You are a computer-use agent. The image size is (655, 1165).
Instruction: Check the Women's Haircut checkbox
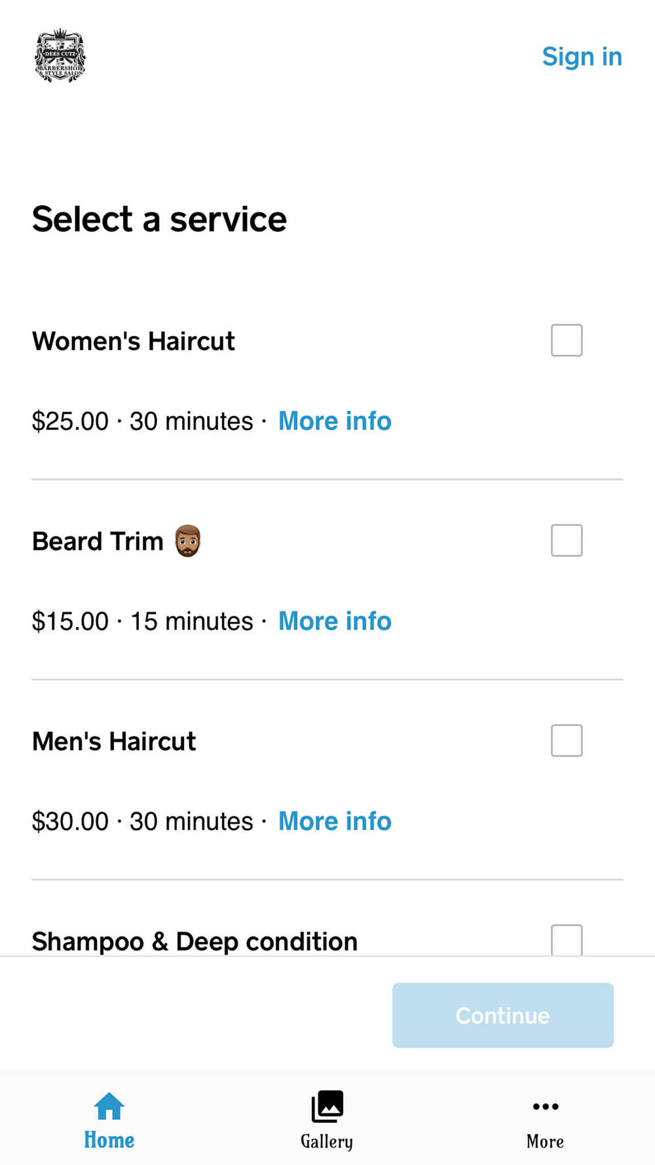567,340
